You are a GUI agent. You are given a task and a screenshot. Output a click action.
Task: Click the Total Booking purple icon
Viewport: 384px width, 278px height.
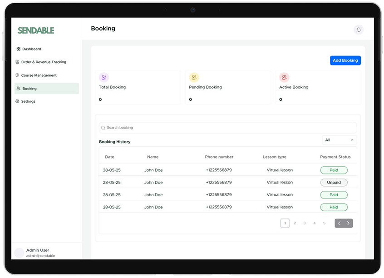pos(104,77)
